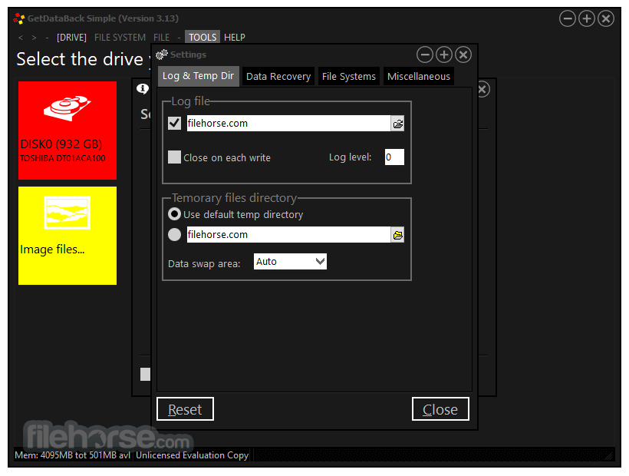Viewport: 629px width, 476px height.
Task: Open the Miscellaneous tab
Action: [418, 76]
